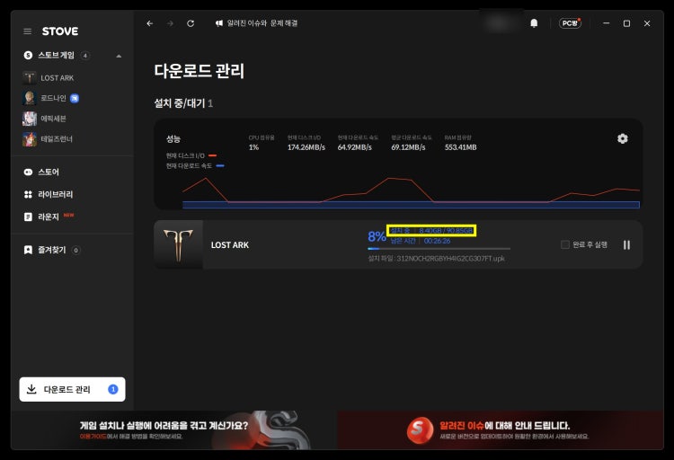Maximize the STOVE window

pos(626,23)
